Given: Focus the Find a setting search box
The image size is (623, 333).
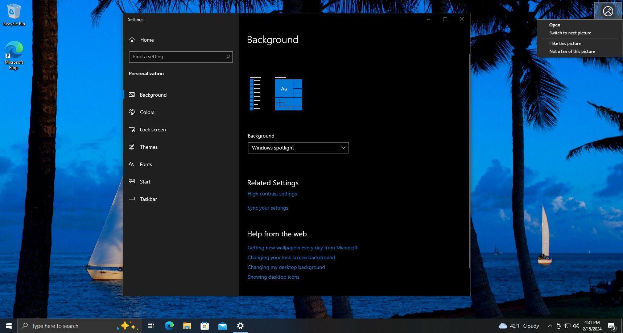Looking at the screenshot, I should click(x=181, y=57).
